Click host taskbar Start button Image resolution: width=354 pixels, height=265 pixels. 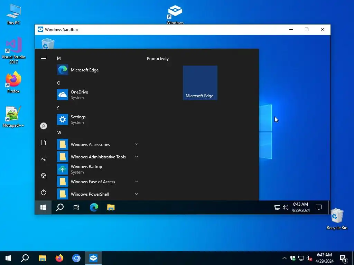tap(8, 258)
